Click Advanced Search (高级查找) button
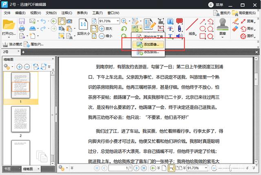The image size is (261, 175). pos(244,13)
